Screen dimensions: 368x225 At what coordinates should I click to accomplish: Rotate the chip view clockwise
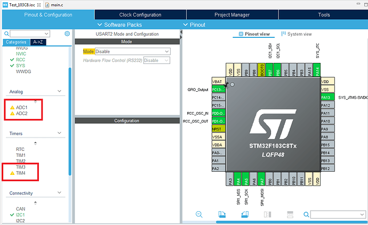[x=223, y=214]
